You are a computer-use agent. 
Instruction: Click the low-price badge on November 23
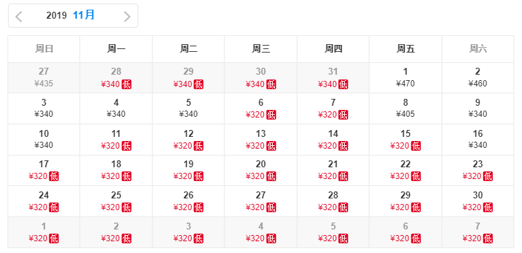click(488, 176)
